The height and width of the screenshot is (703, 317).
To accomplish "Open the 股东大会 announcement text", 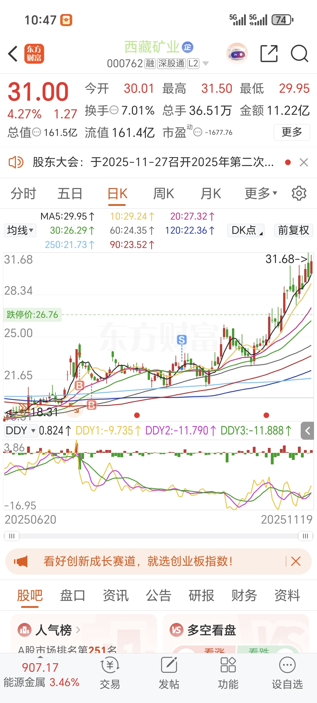I will pos(153,162).
